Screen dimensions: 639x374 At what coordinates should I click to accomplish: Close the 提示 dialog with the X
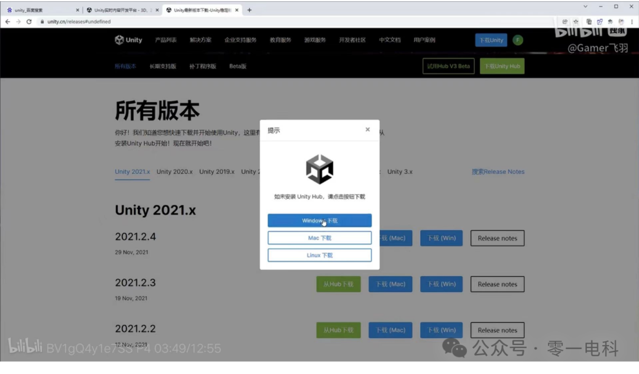pyautogui.click(x=367, y=130)
